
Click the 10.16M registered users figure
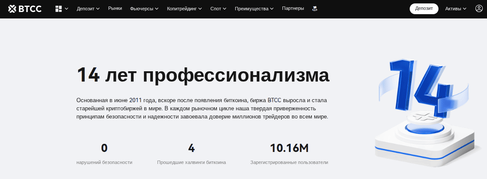289,148
